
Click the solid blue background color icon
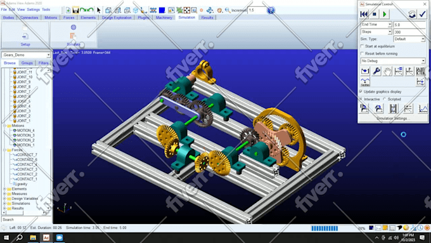(162, 10)
